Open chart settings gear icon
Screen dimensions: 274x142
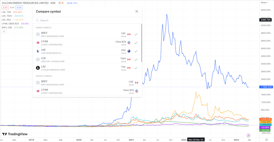point(266,140)
